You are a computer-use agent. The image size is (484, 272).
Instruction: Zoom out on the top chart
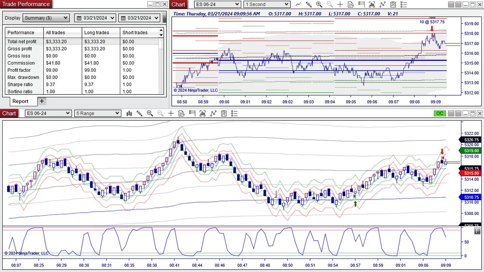coord(329,4)
